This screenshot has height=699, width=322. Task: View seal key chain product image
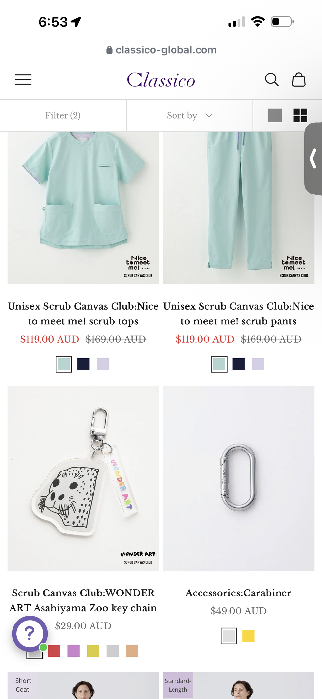coord(83,478)
